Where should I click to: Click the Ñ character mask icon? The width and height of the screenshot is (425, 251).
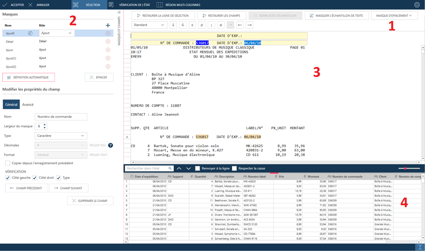click(x=183, y=25)
